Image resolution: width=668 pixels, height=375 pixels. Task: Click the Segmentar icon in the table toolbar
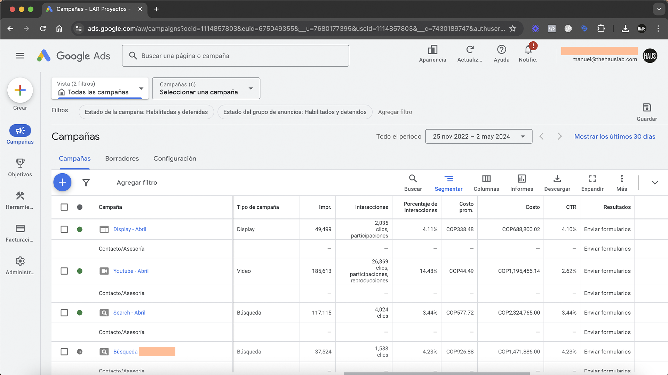tap(448, 179)
